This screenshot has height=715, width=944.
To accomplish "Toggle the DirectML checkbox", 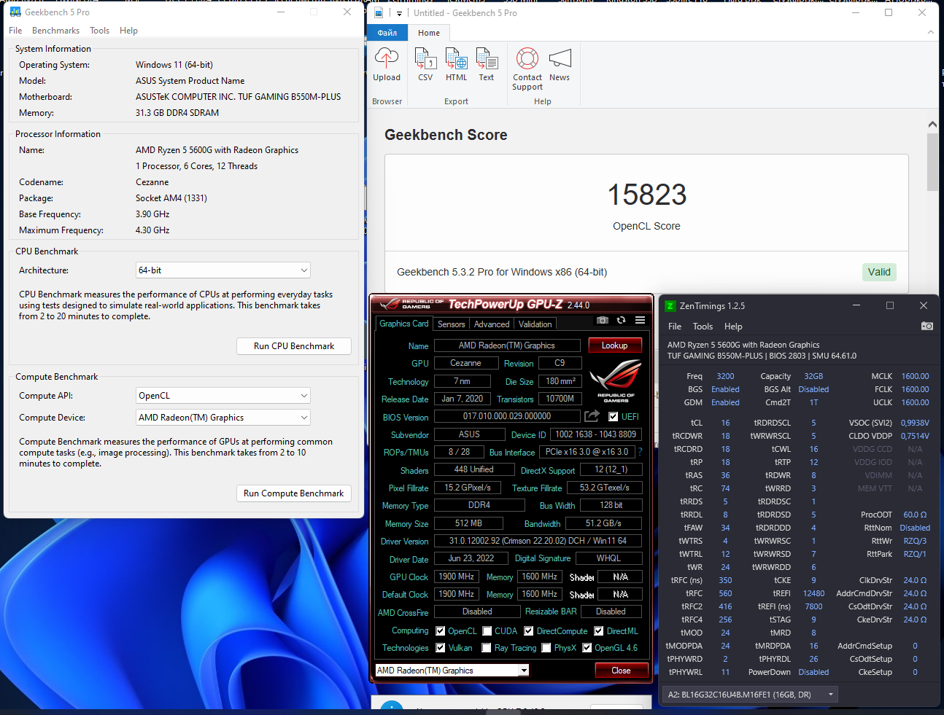I will pos(598,631).
